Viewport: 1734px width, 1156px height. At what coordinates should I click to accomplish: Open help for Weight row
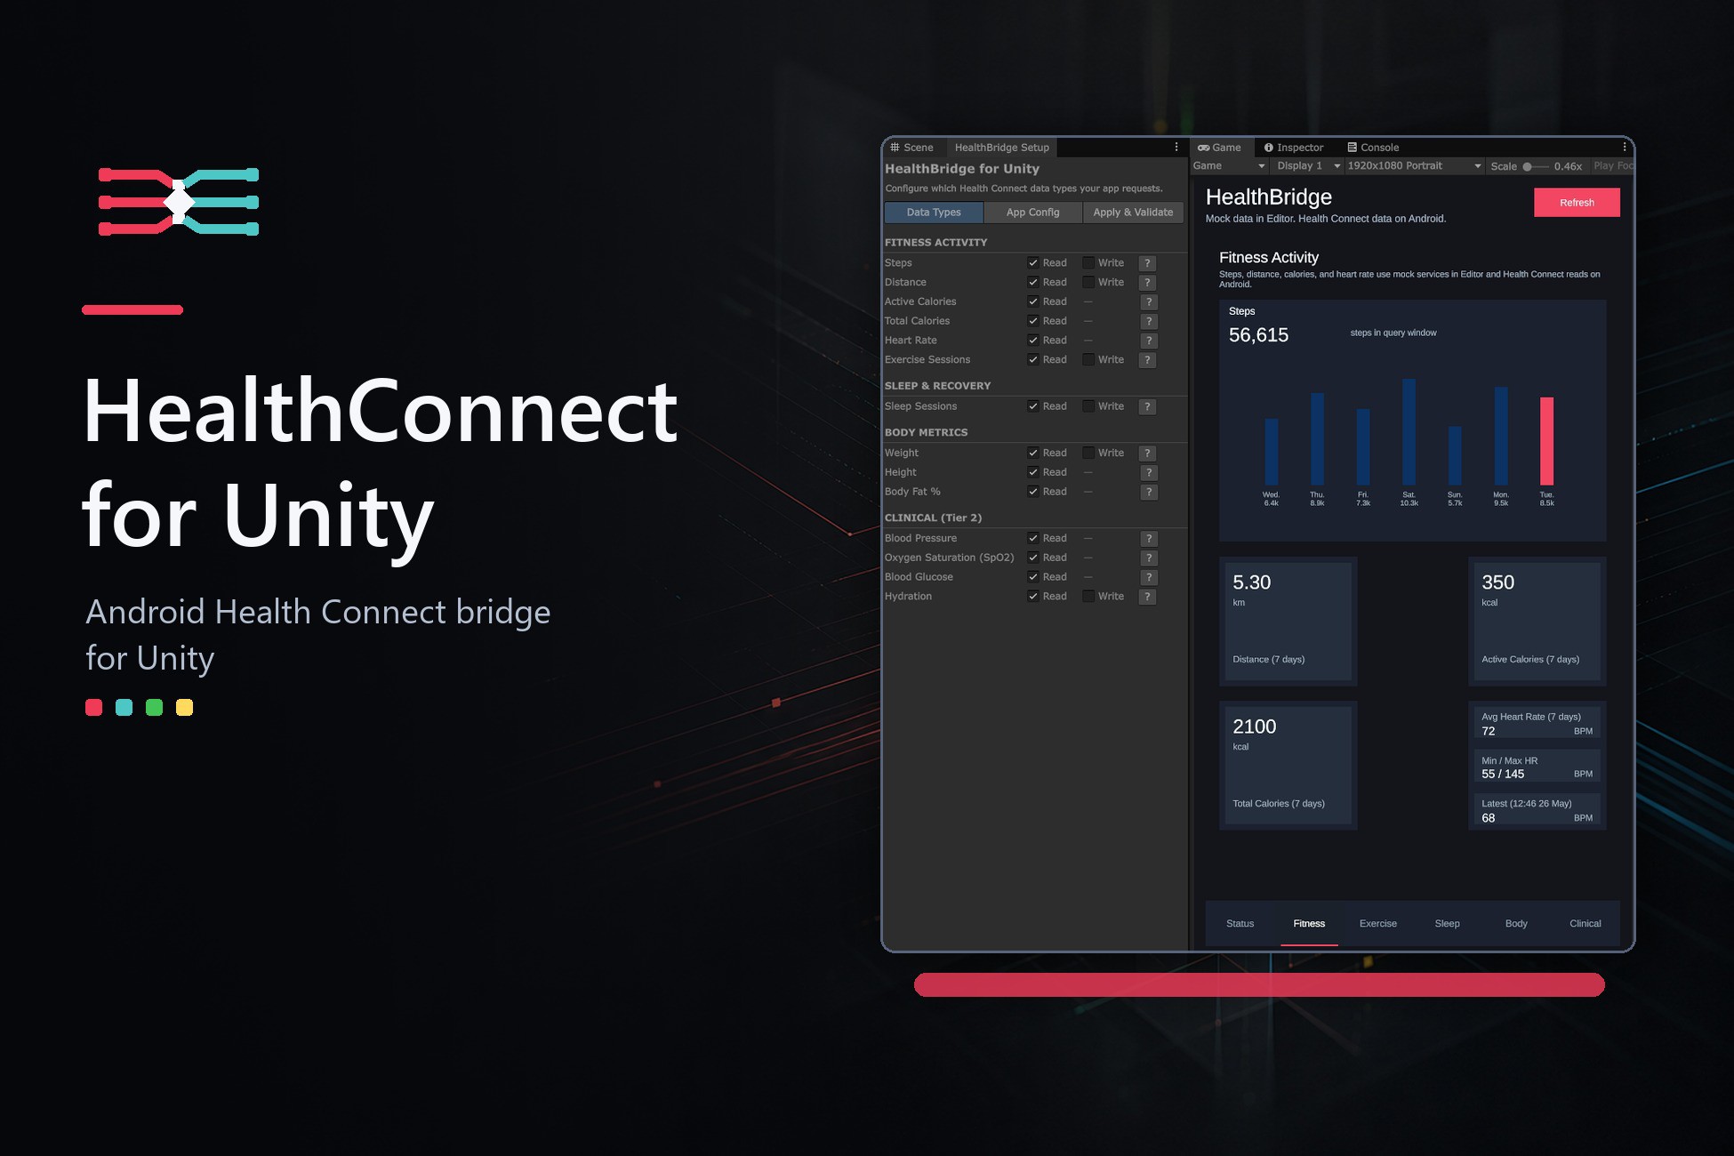click(x=1148, y=454)
